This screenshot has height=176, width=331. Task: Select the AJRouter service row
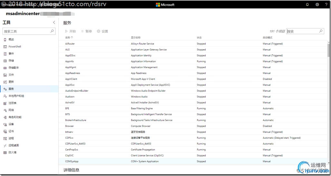193,44
